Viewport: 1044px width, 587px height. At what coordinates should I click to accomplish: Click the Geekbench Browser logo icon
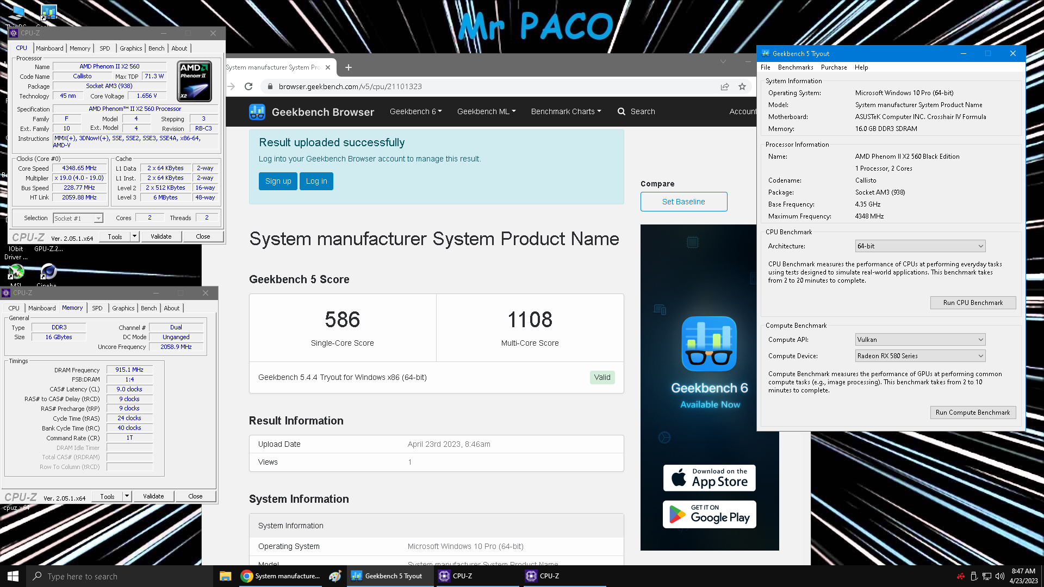point(257,112)
